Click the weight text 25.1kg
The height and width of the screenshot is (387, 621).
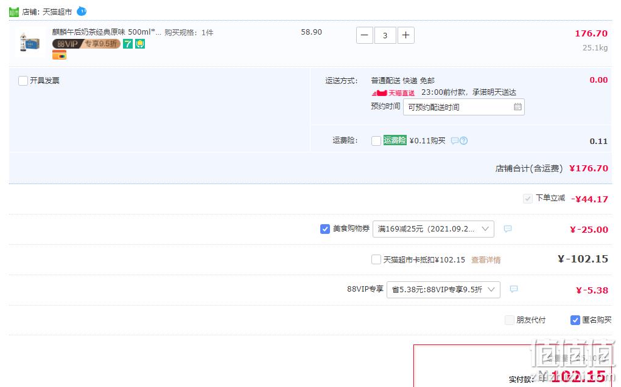coord(595,48)
